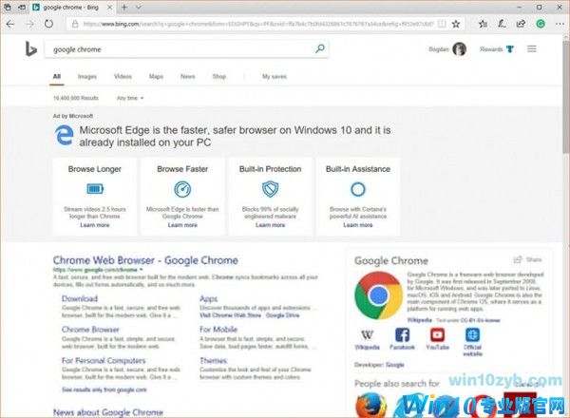Open the Facebook icon link
The image size is (570, 418).
[402, 335]
